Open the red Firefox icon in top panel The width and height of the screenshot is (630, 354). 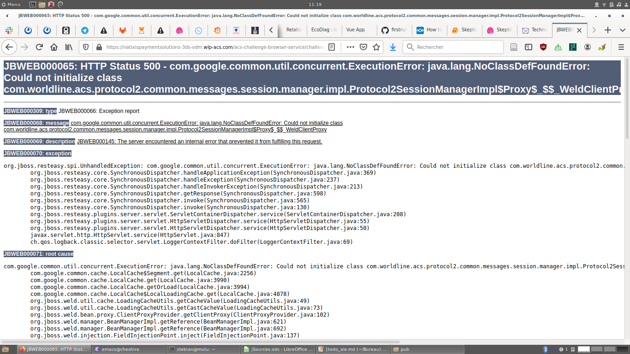point(51,4)
